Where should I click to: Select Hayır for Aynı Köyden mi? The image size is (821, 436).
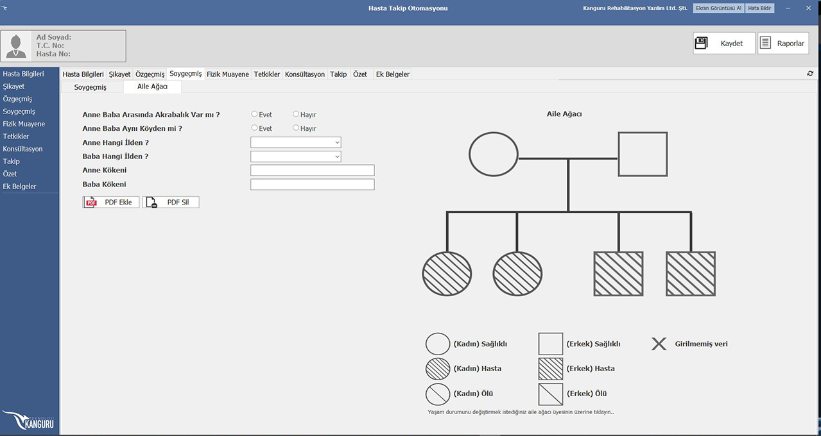click(x=296, y=128)
